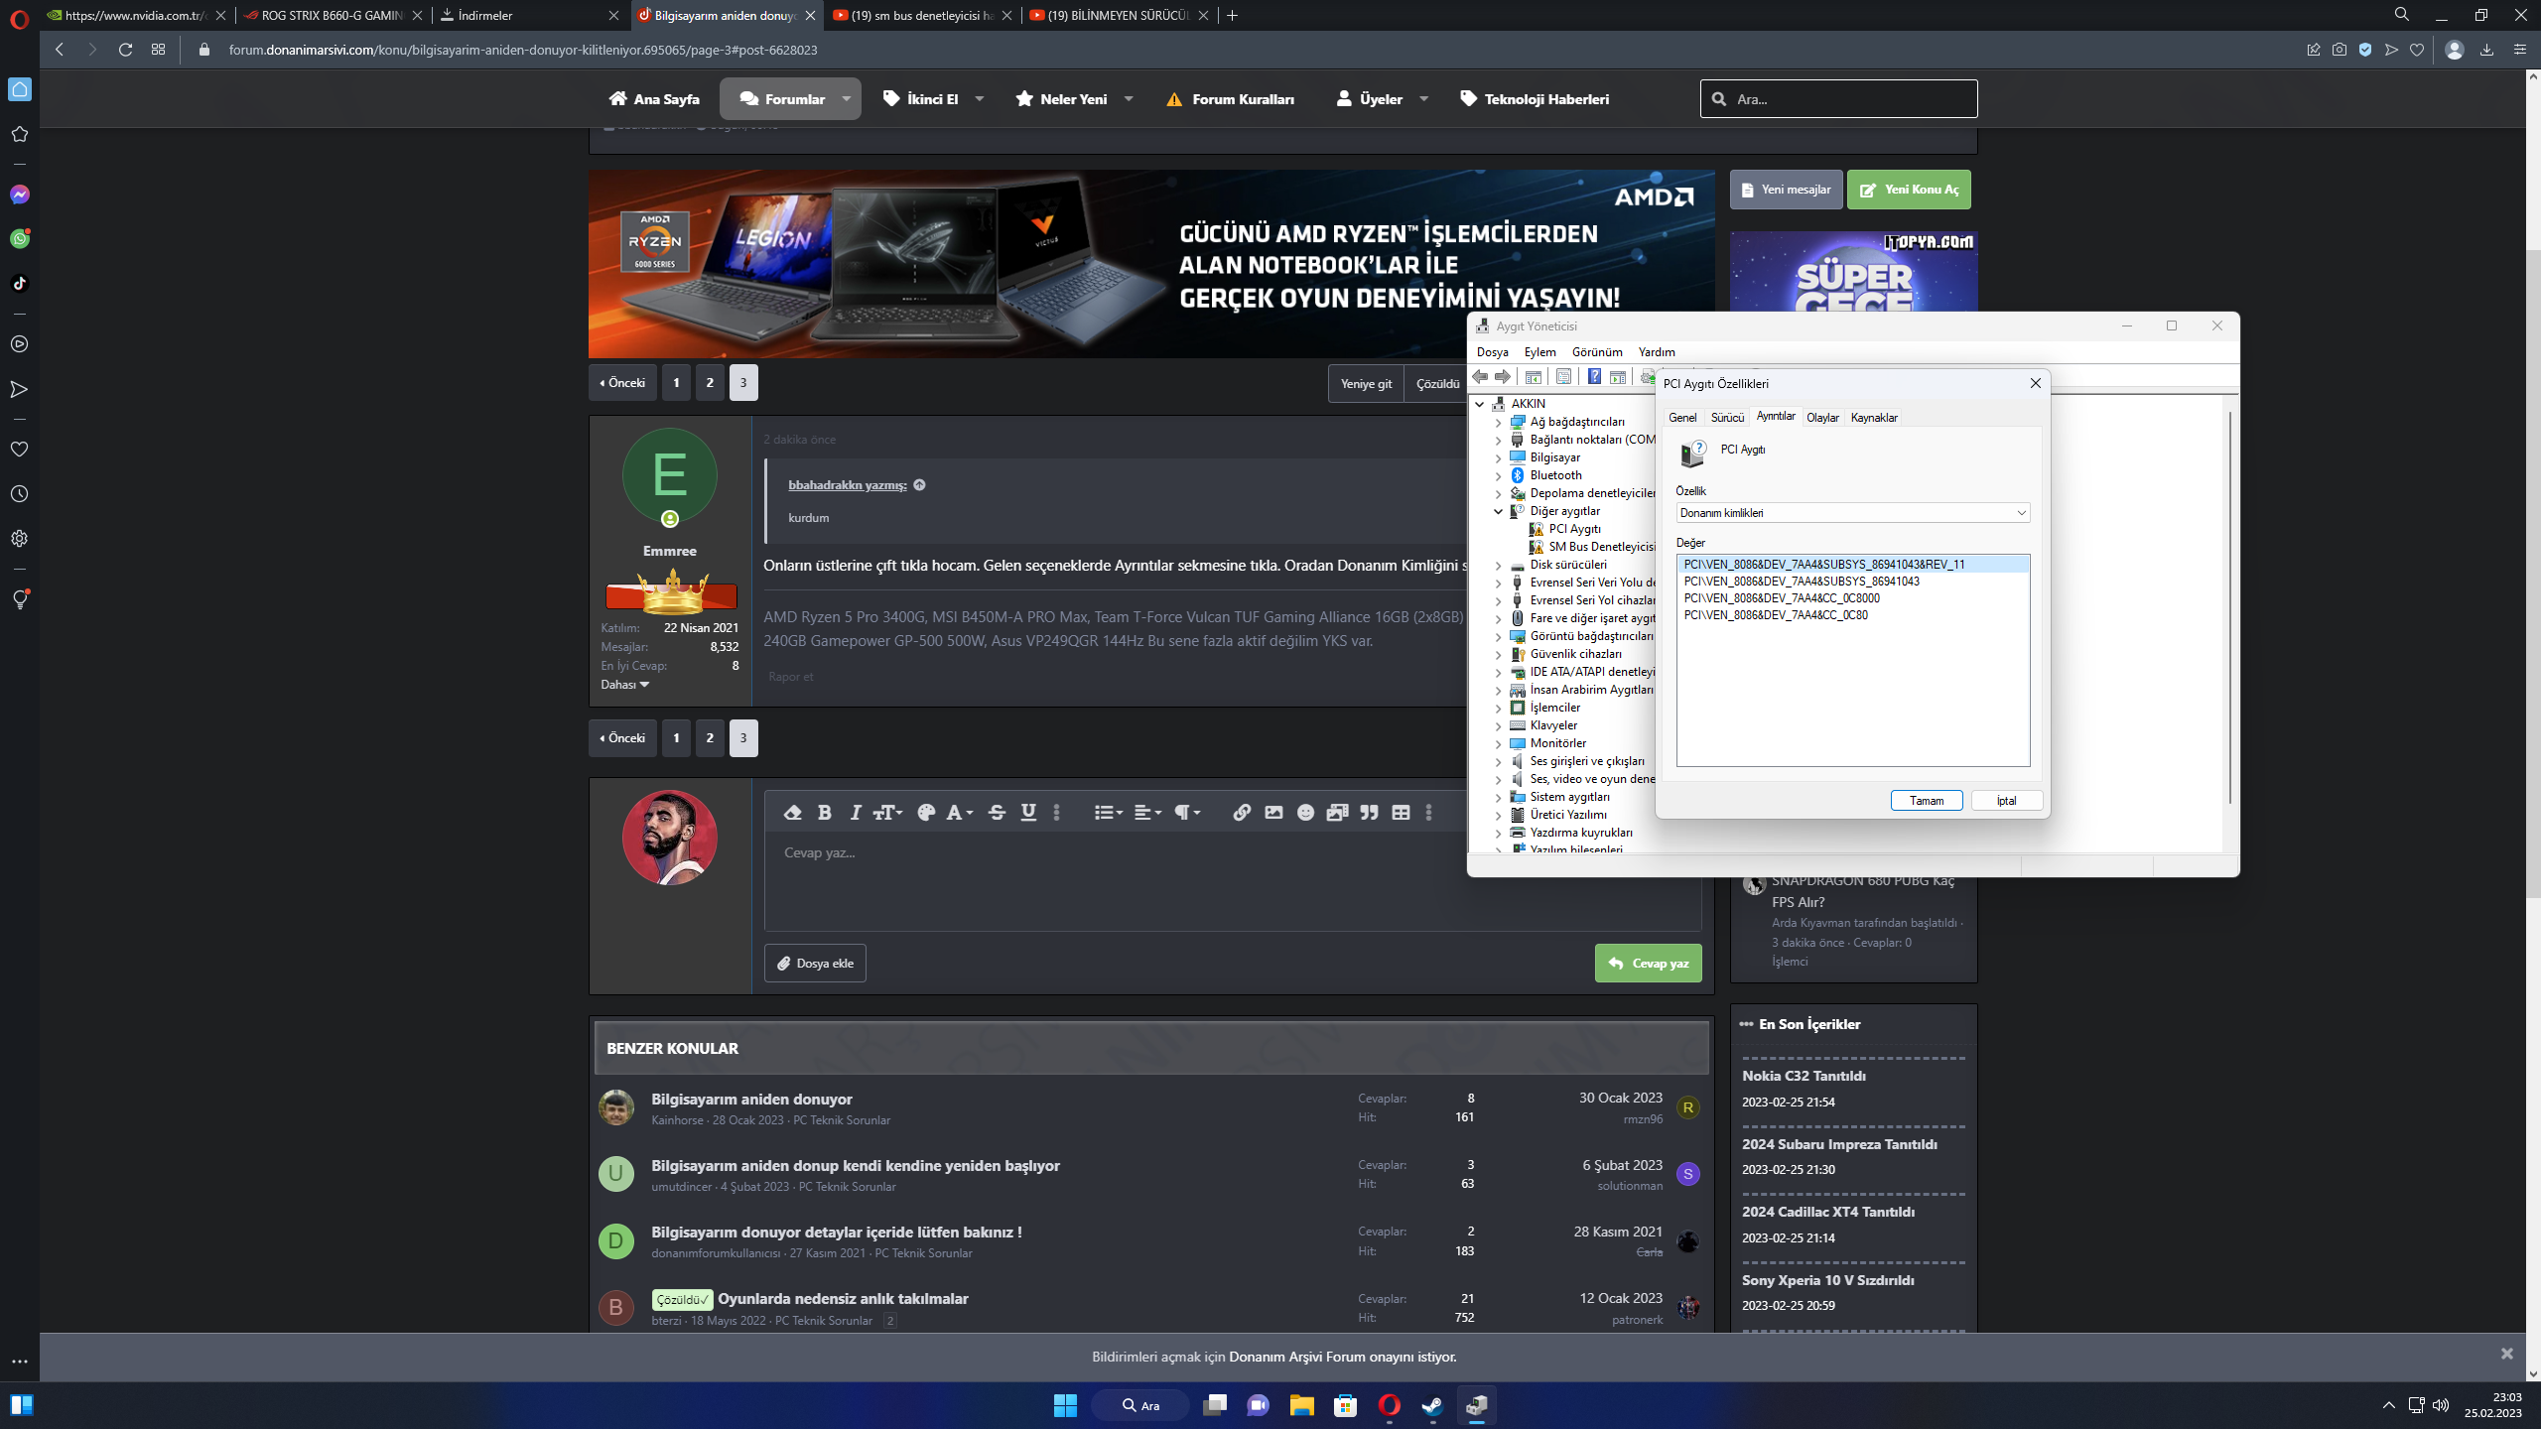Image resolution: width=2541 pixels, height=1429 pixels.
Task: Insert a link with the chain icon
Action: (1241, 813)
